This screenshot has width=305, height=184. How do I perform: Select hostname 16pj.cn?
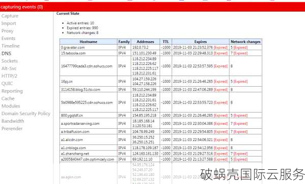coord(67,82)
